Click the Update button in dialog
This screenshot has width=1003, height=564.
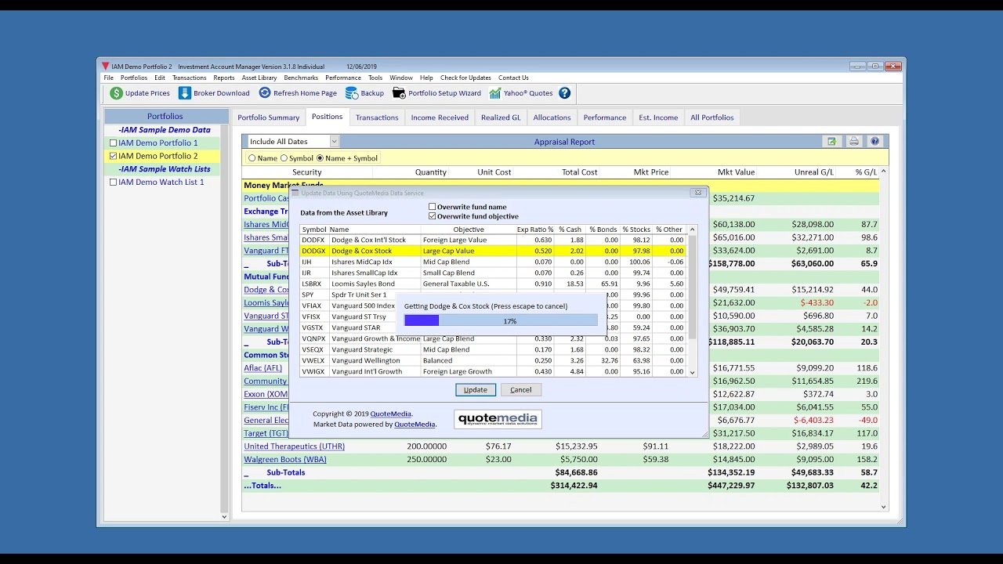click(x=476, y=389)
